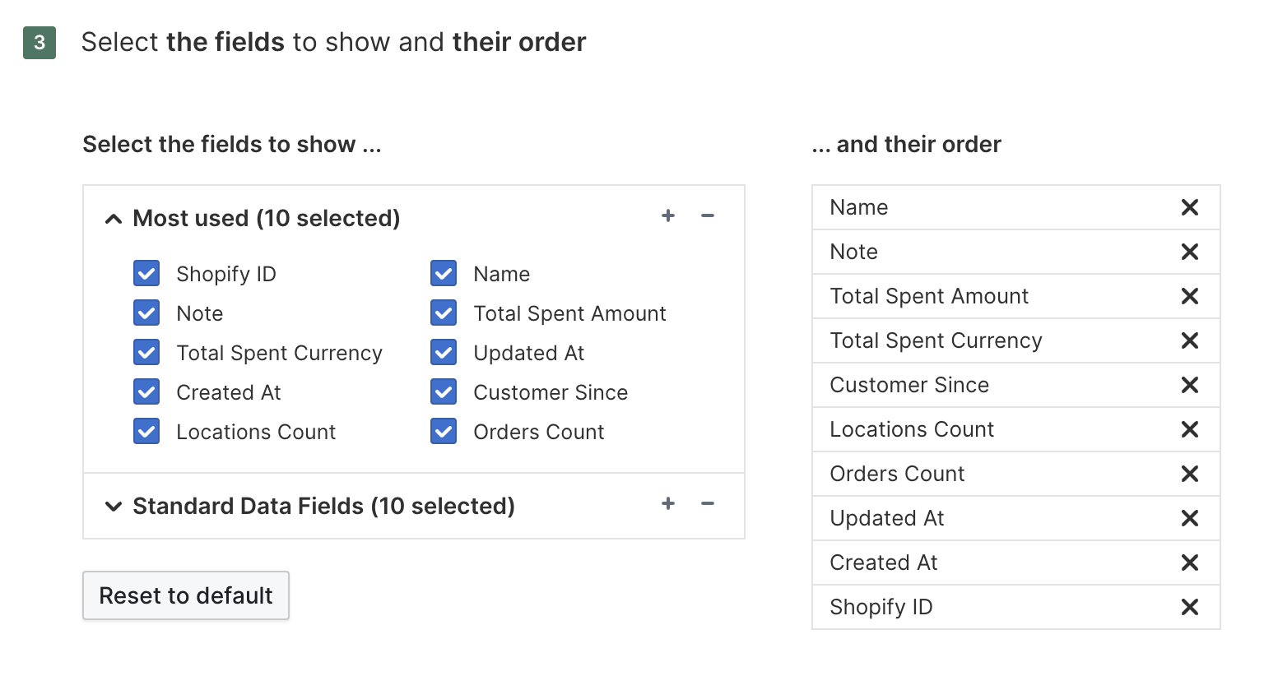Remove Name from the order list
Viewport: 1264px width, 676px height.
pyautogui.click(x=1190, y=207)
